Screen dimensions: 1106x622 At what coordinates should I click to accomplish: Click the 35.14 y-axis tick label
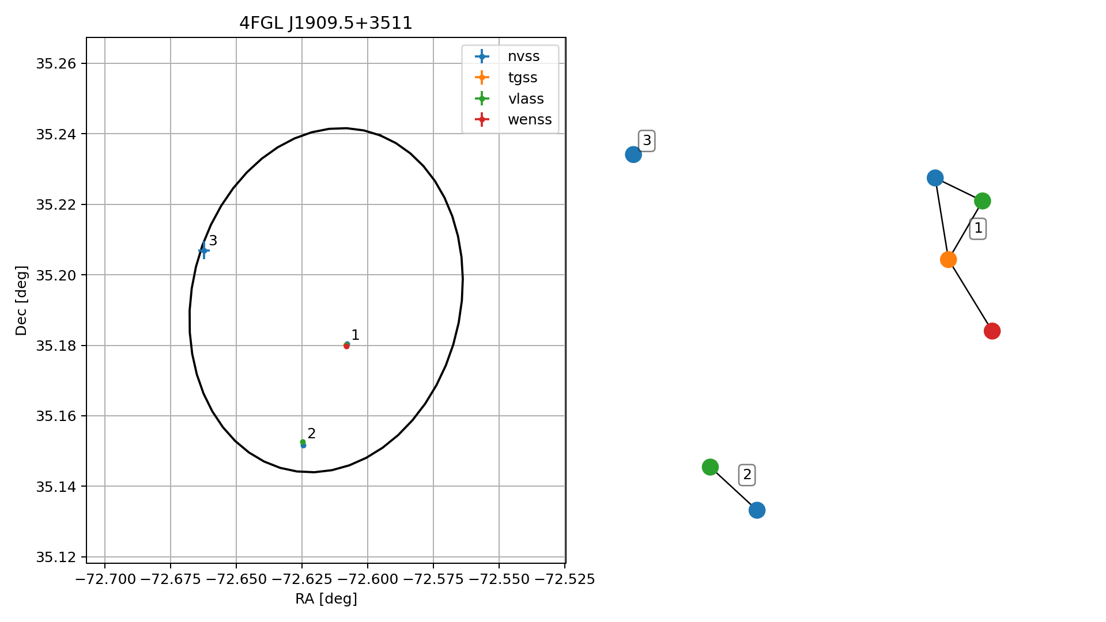56,487
